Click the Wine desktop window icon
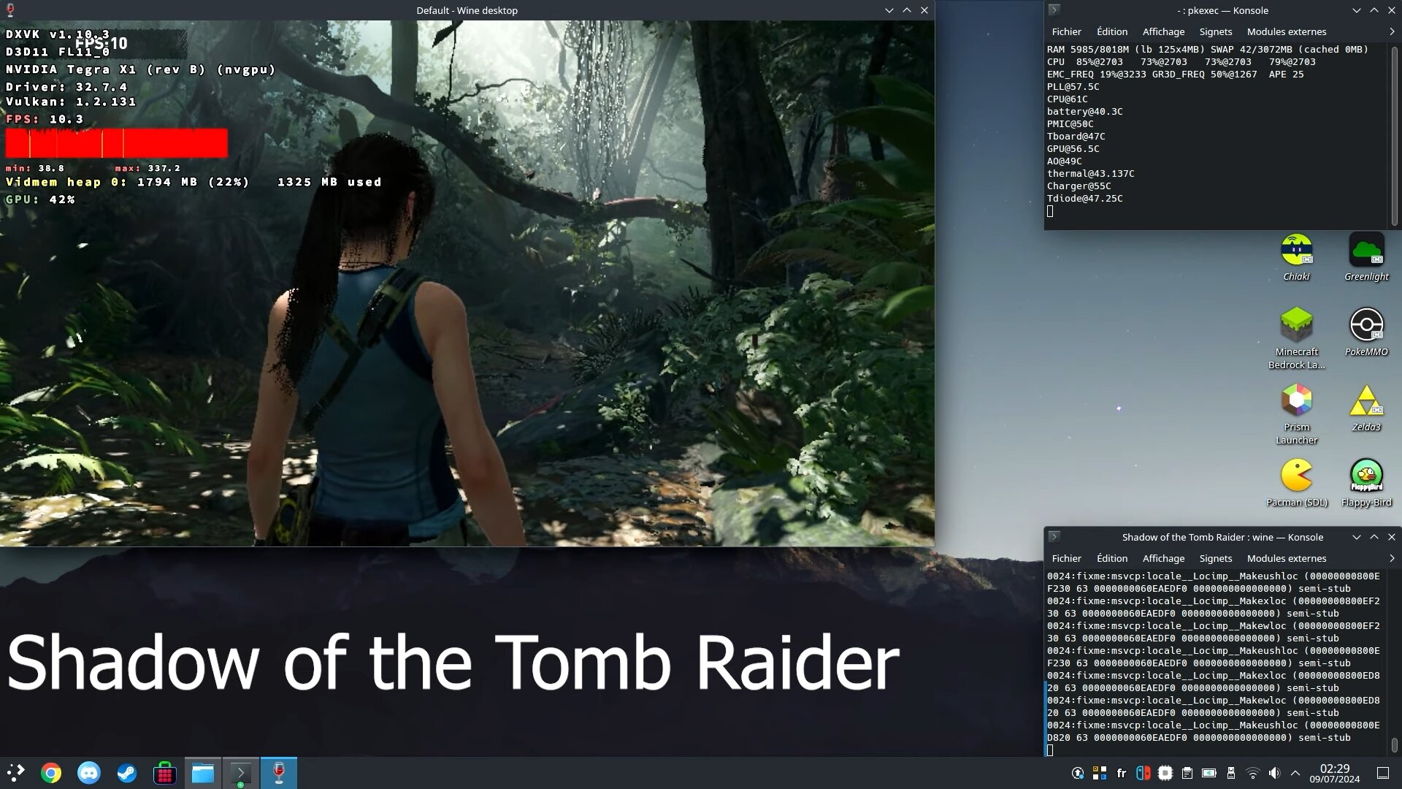Screen dimensions: 1402x789 [10, 10]
